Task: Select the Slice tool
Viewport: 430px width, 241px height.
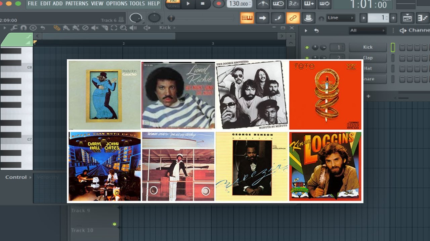Action: [104, 28]
